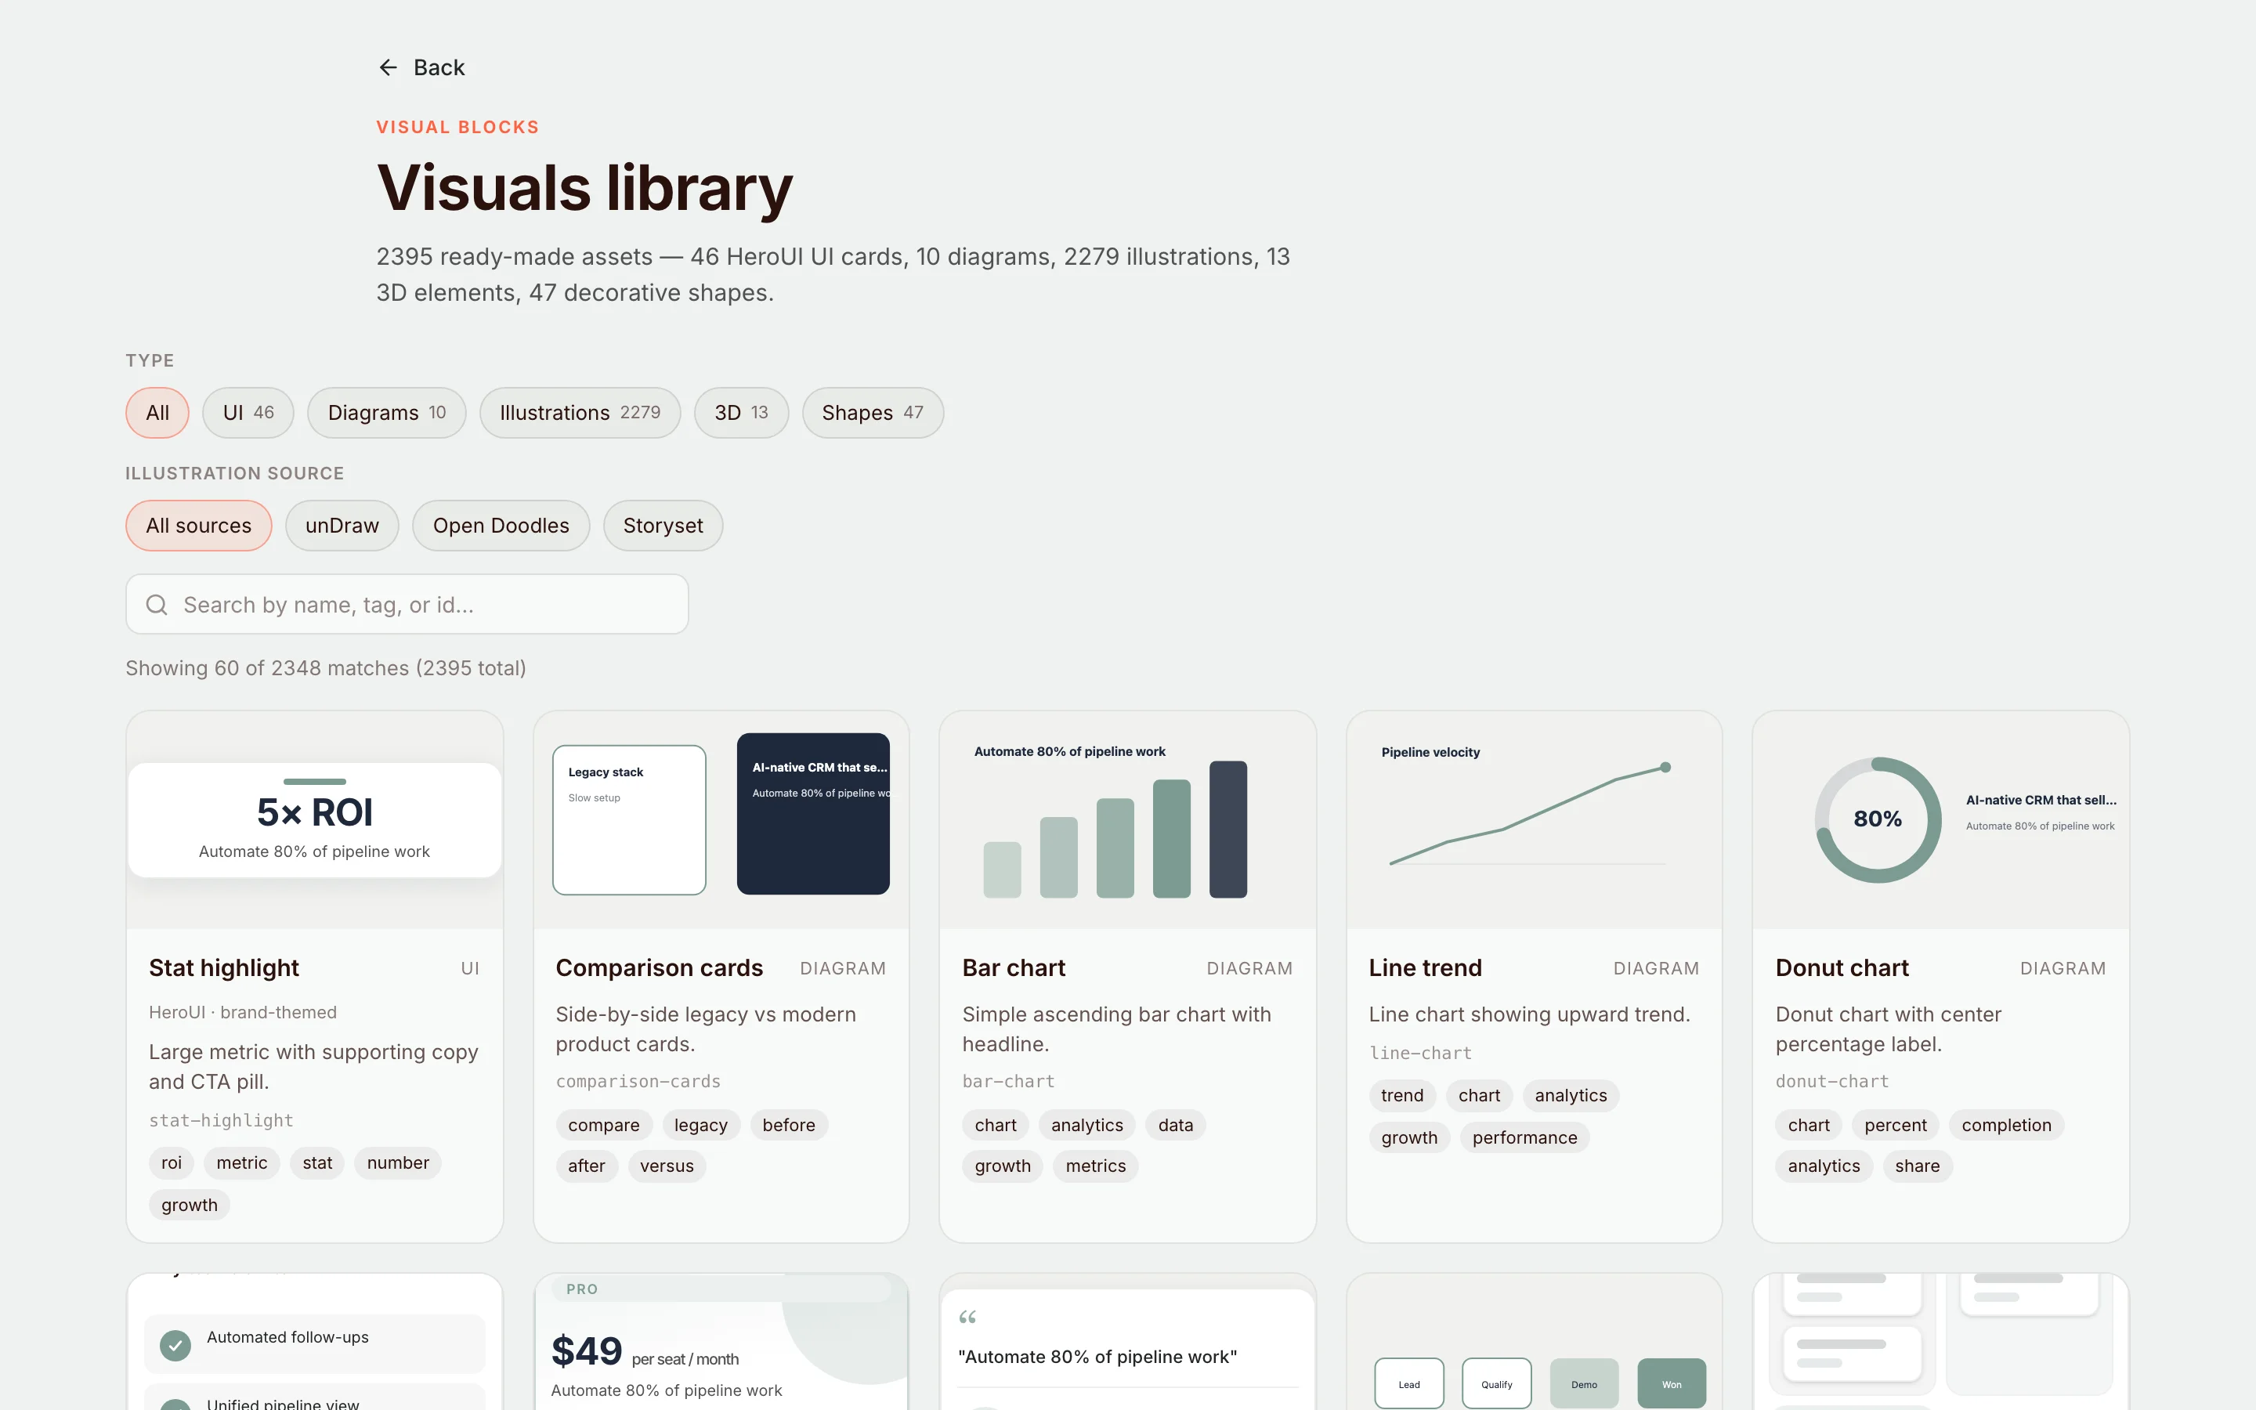Image resolution: width=2256 pixels, height=1410 pixels.
Task: Go back using the Back link
Action: coord(421,67)
